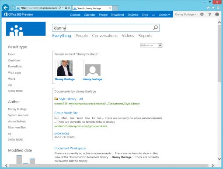Filter by author cd
The image size is (223, 169).
(10, 133)
